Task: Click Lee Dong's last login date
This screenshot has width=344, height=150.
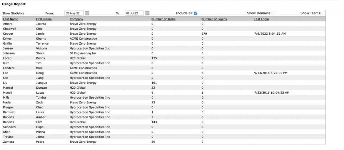Action: coord(271,73)
